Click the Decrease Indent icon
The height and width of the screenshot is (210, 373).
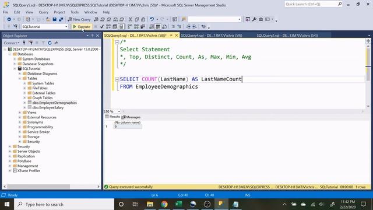[x=188, y=27]
